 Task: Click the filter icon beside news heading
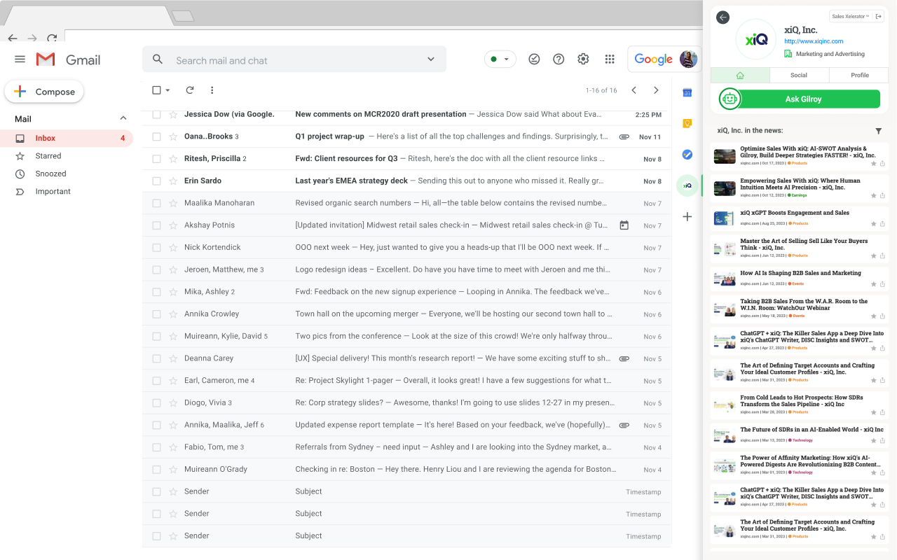[x=879, y=131]
